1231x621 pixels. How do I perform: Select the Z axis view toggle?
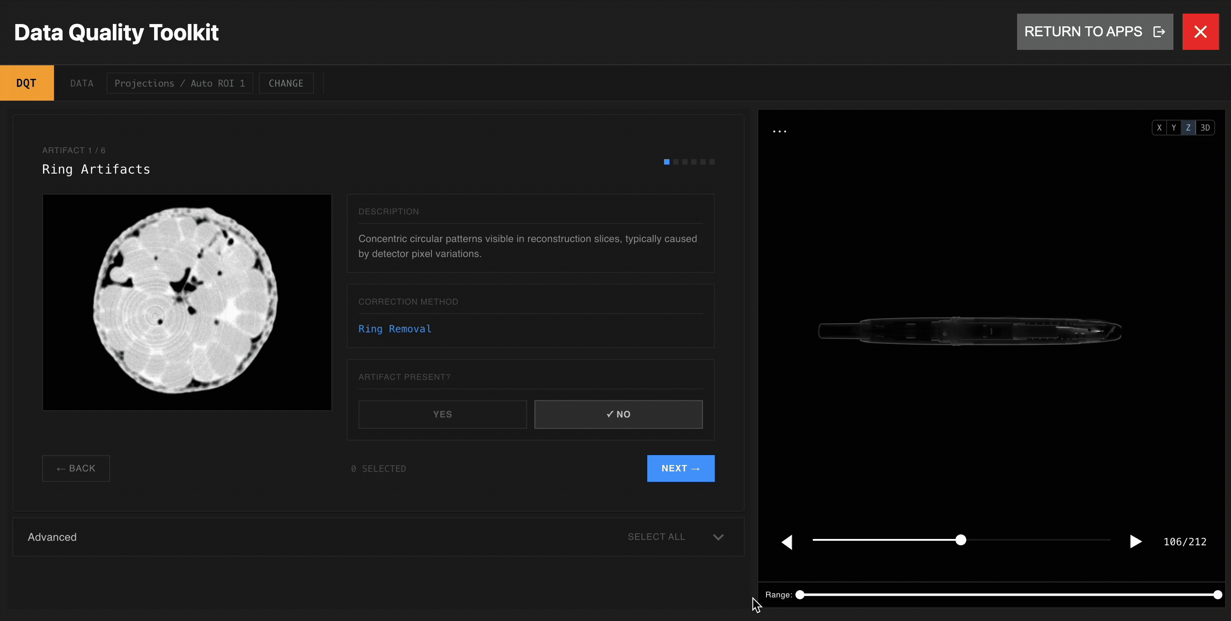click(x=1189, y=127)
